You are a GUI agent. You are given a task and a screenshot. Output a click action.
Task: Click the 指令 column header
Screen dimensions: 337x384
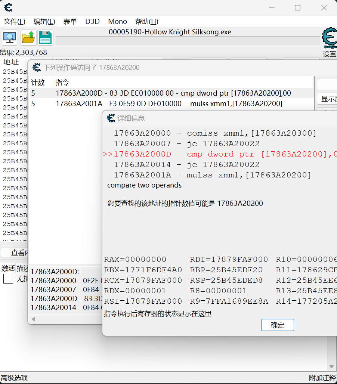(184, 83)
